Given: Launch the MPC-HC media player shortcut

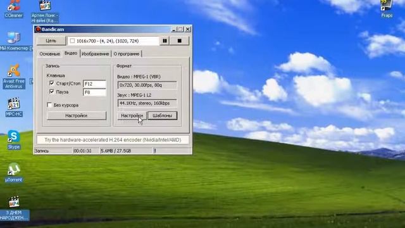Looking at the screenshot, I should [14, 107].
